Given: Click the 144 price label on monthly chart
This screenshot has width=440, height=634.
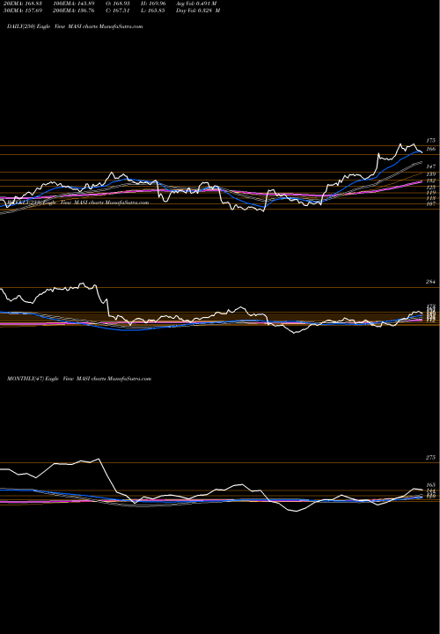Looking at the screenshot, I should (x=430, y=490).
